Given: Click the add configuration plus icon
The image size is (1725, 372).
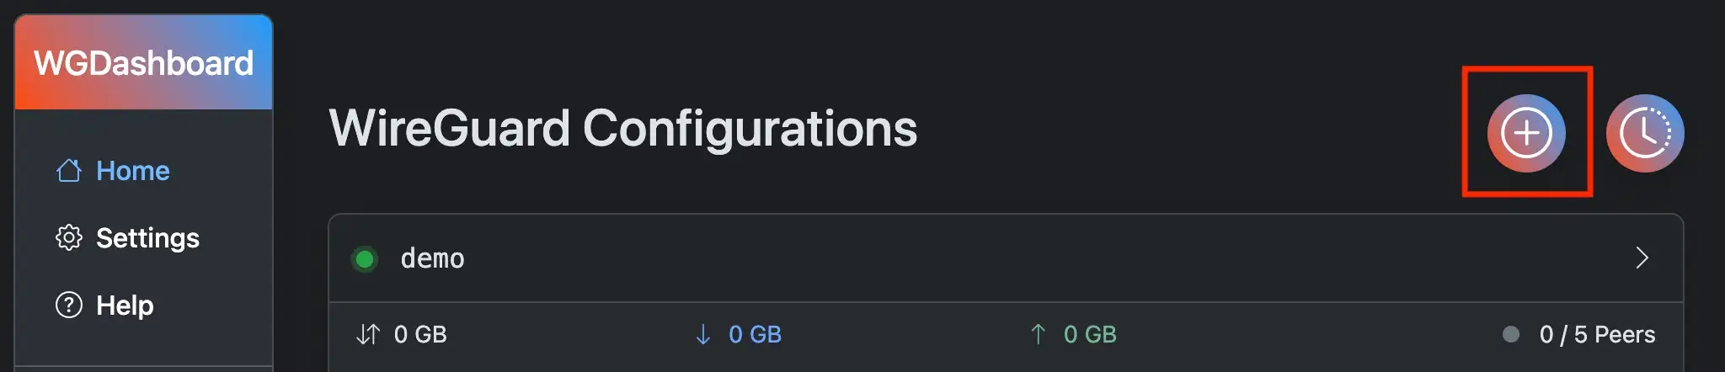Looking at the screenshot, I should (1526, 133).
